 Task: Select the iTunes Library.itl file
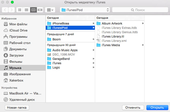120,36
